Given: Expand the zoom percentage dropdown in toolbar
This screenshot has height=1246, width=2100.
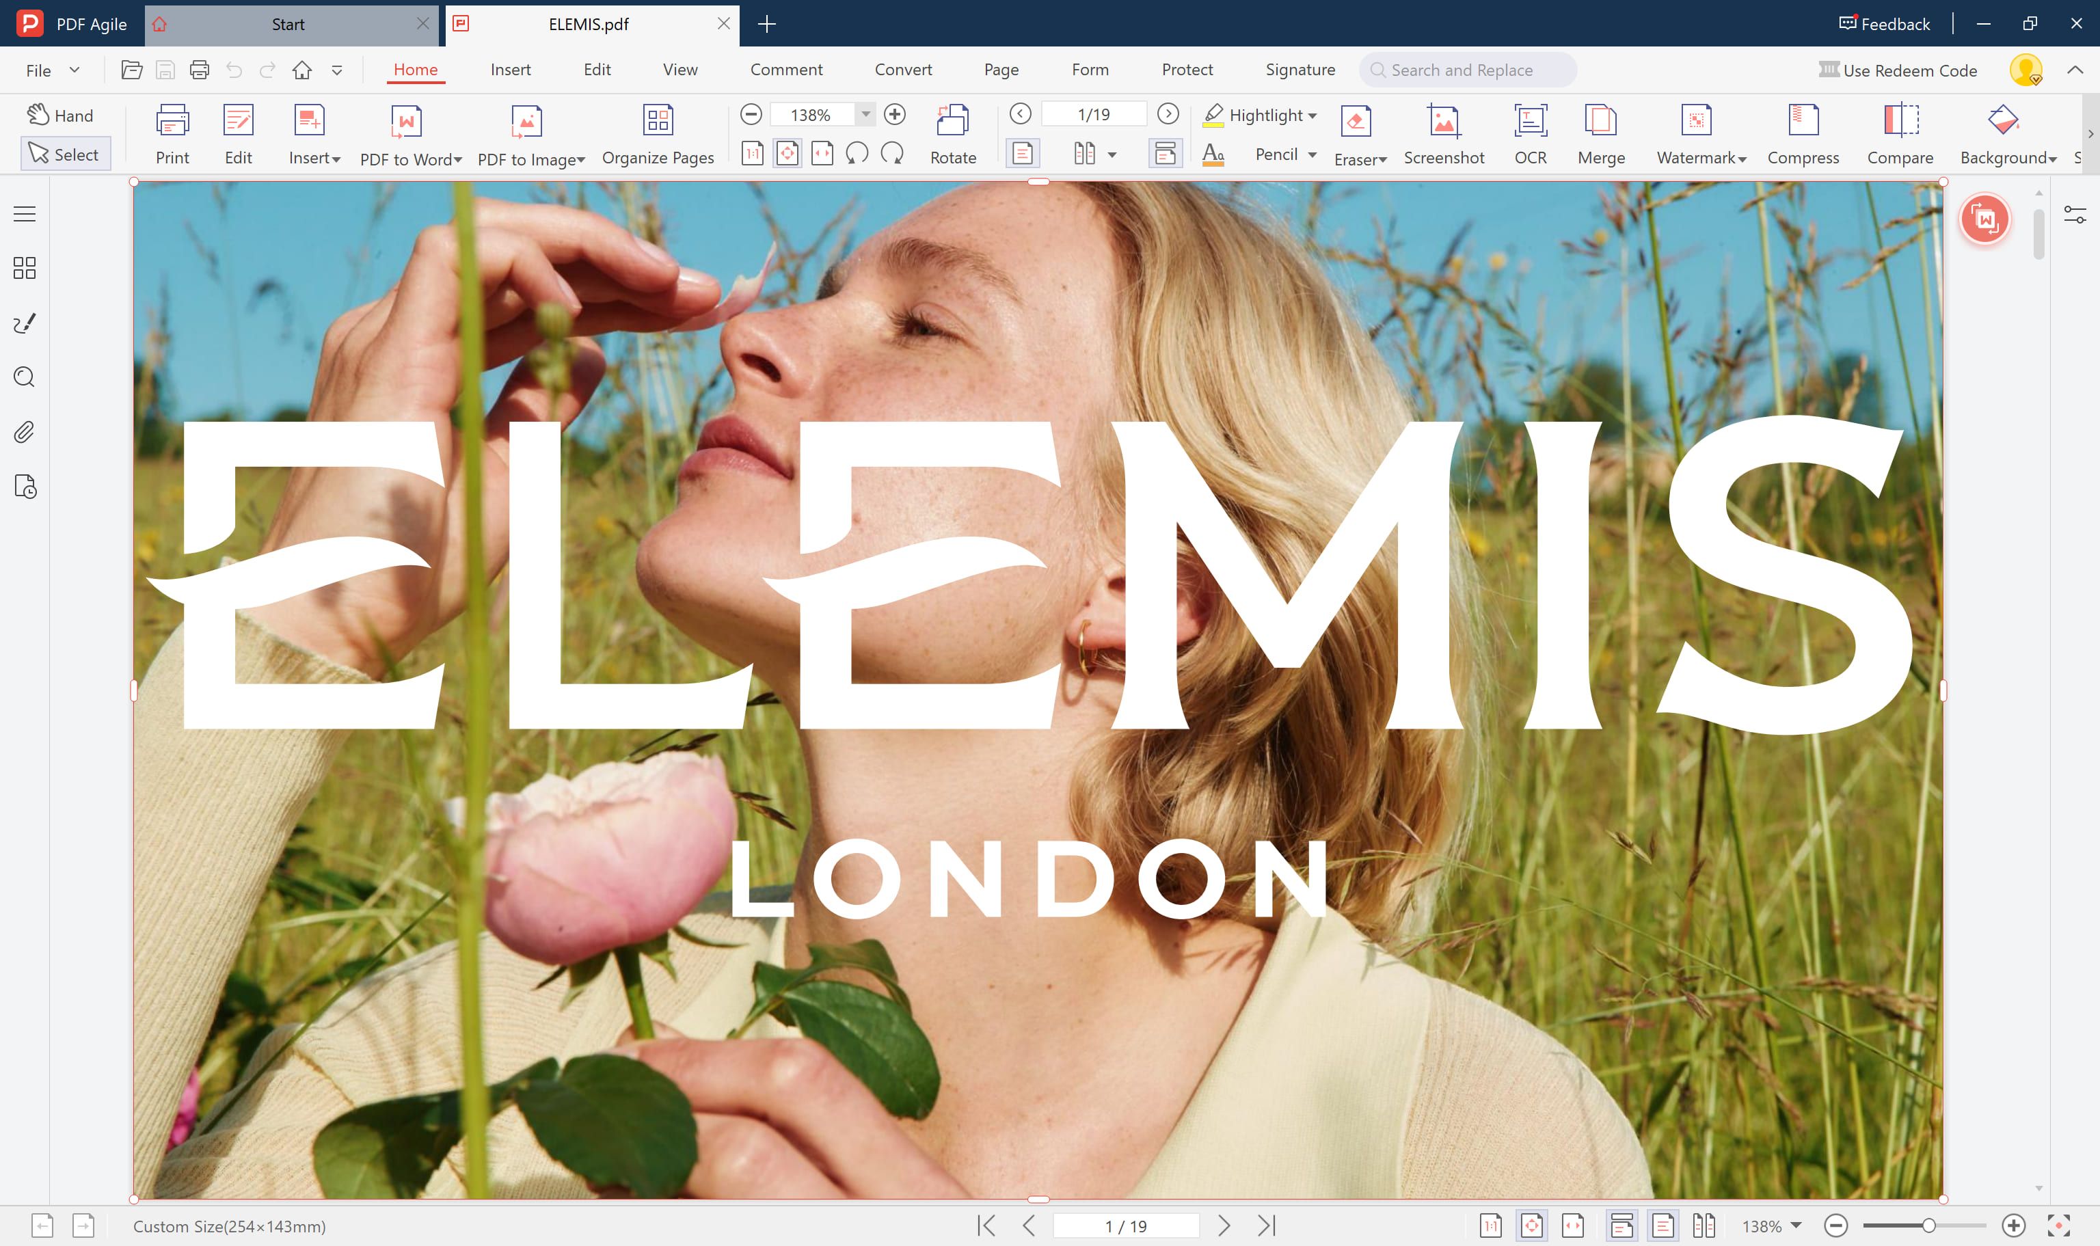Looking at the screenshot, I should [865, 114].
